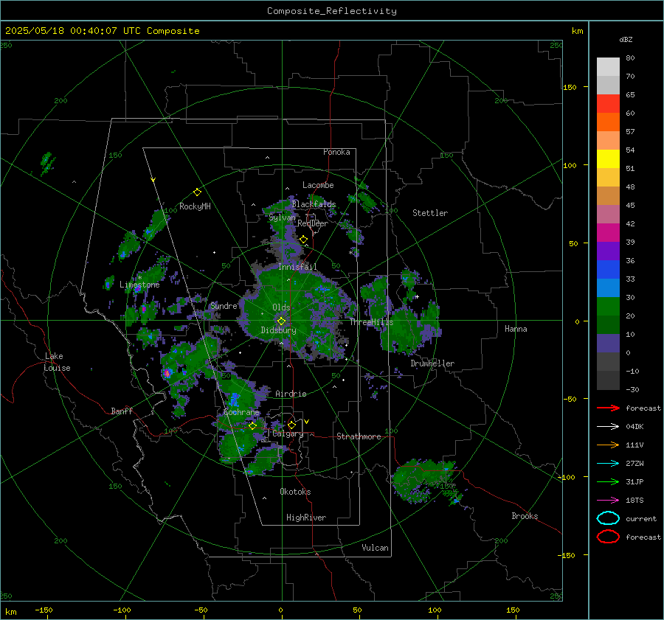
Task: Click the yellow diamond marker near RockyMH
Action: coord(197,192)
